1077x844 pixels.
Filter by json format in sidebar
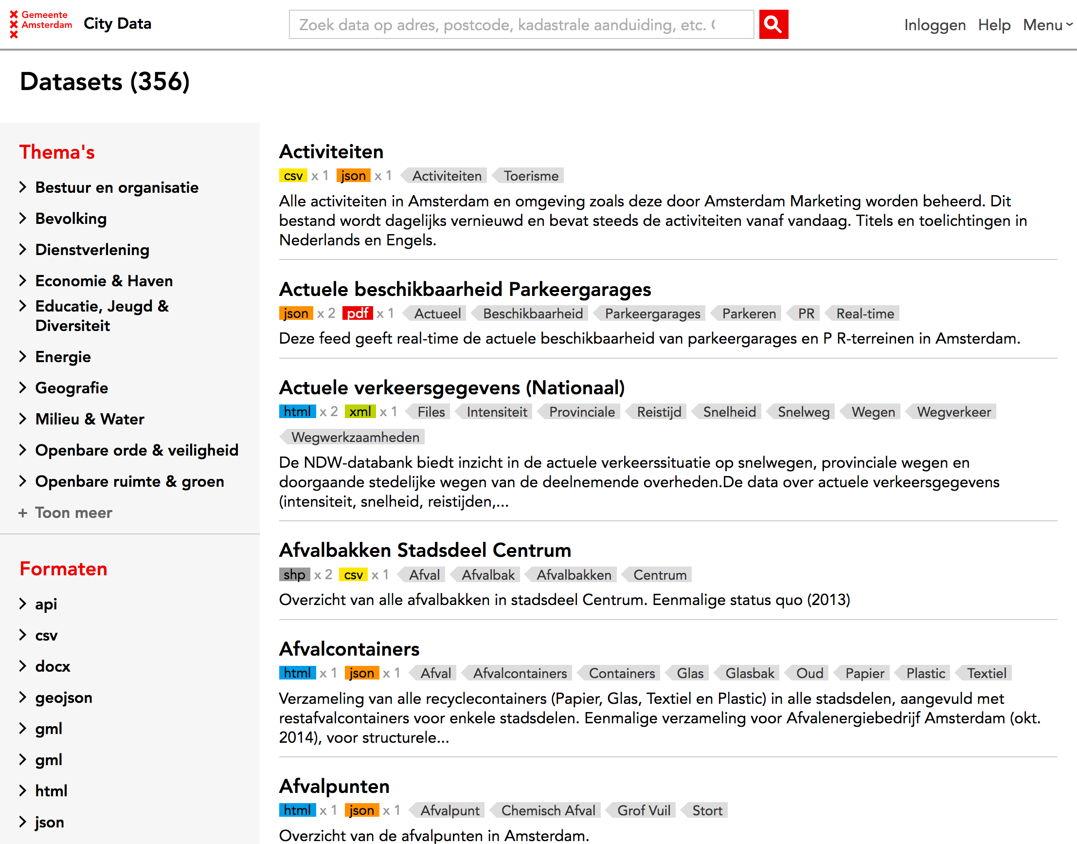point(50,822)
